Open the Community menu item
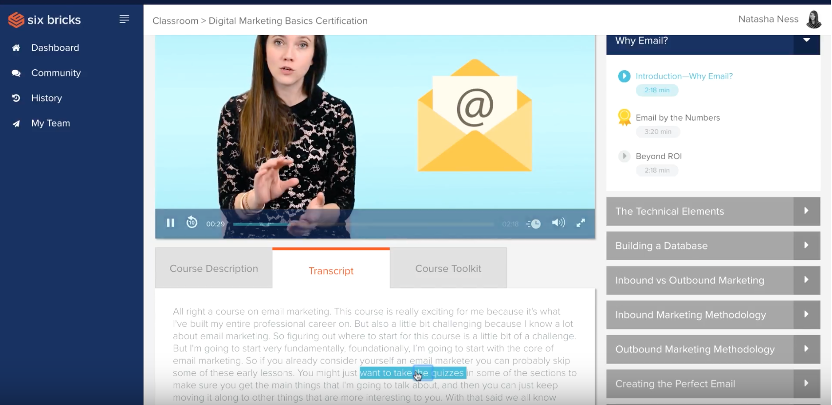 [56, 73]
